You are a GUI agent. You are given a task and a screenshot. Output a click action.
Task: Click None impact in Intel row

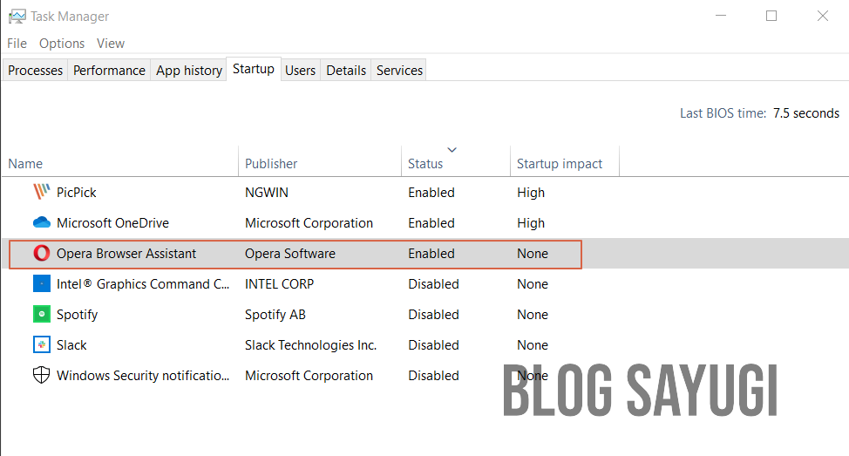(533, 283)
